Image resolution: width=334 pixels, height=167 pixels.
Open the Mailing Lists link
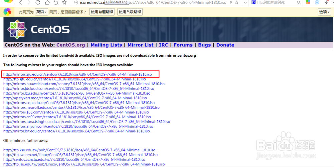pos(106,45)
